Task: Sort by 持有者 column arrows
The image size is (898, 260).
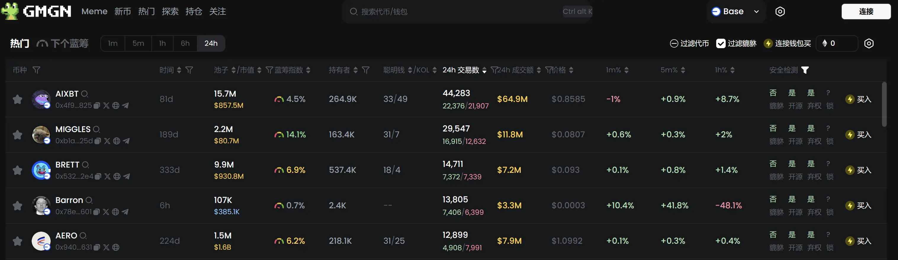Action: [x=356, y=70]
